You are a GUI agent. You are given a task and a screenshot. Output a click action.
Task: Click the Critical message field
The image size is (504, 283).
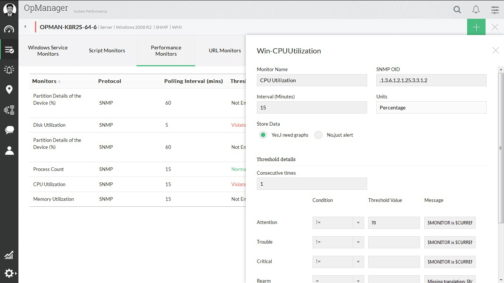click(450, 262)
